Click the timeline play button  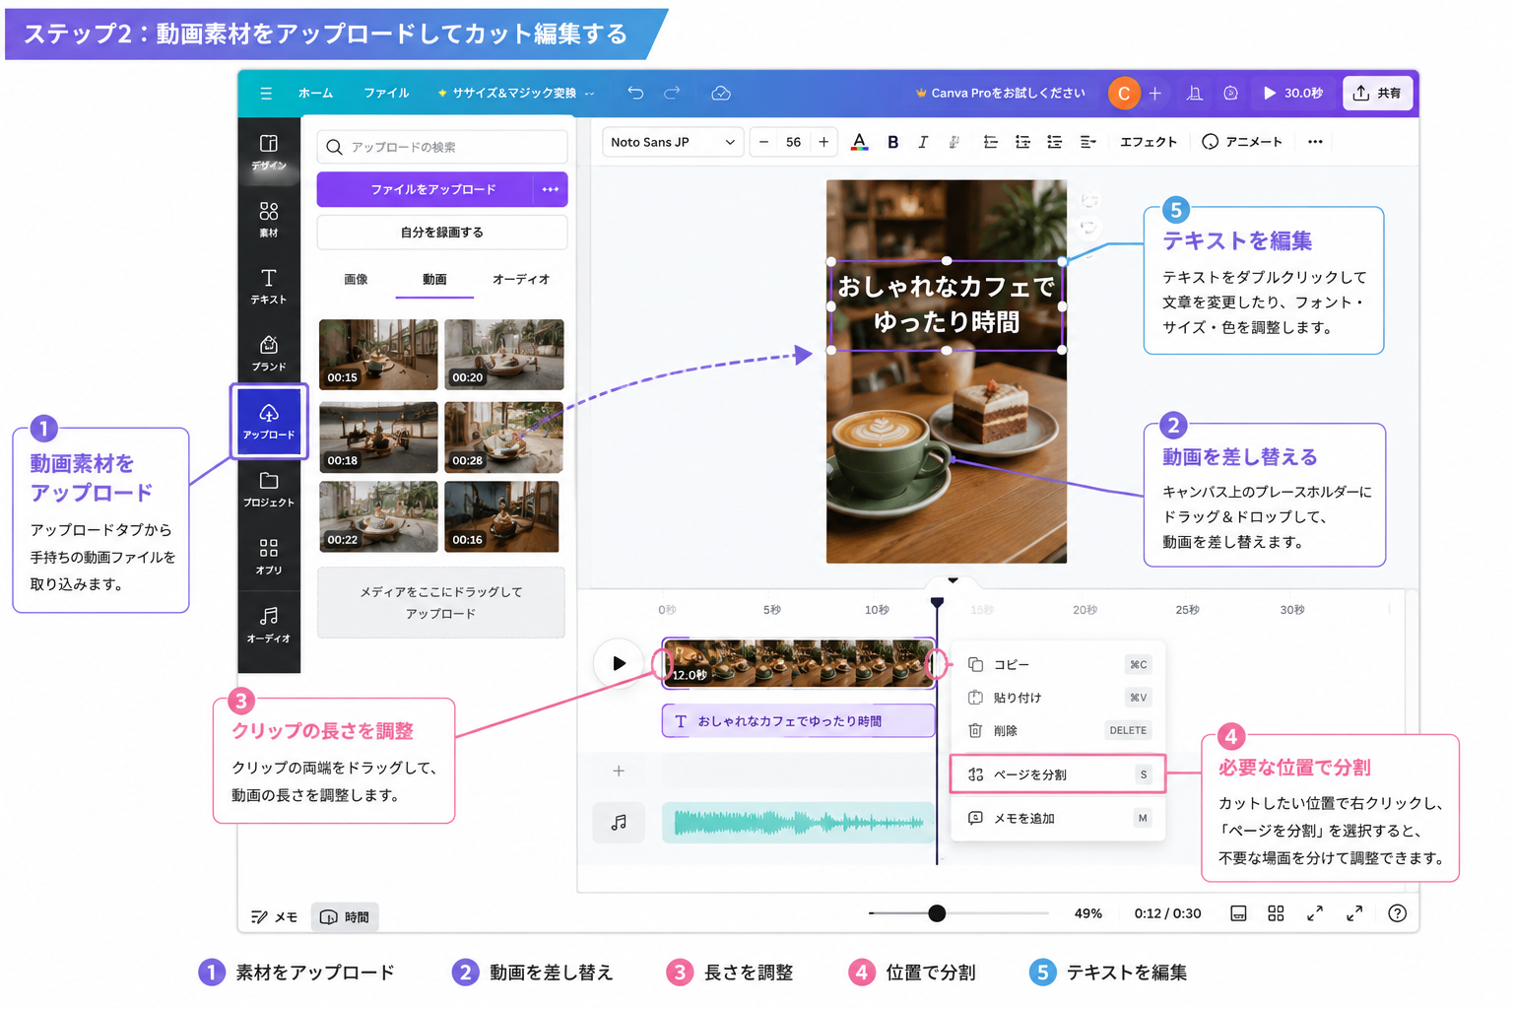619,663
